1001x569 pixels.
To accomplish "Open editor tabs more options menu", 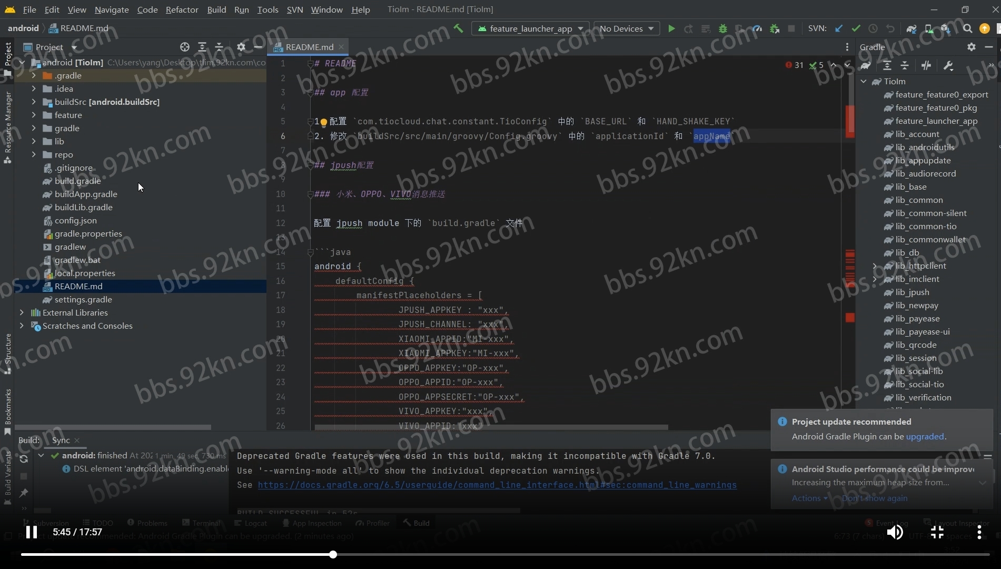I will coord(847,47).
